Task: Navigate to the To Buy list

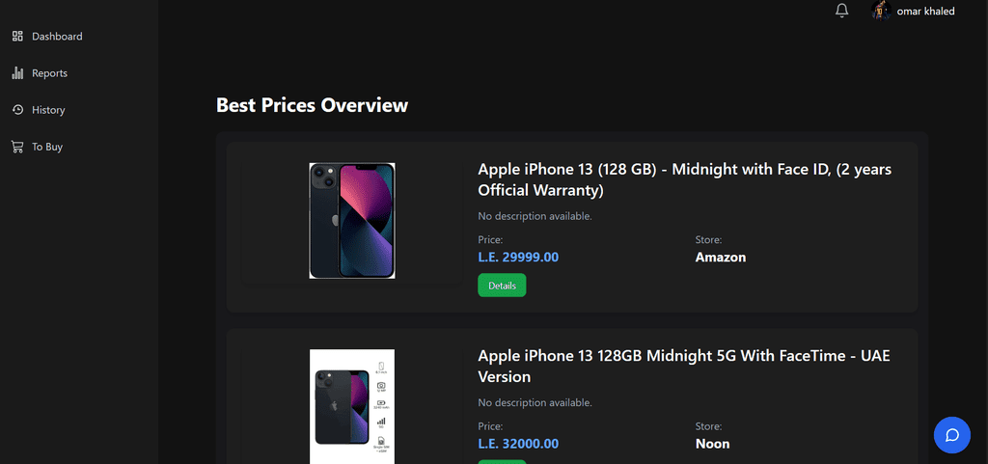Action: coord(47,147)
